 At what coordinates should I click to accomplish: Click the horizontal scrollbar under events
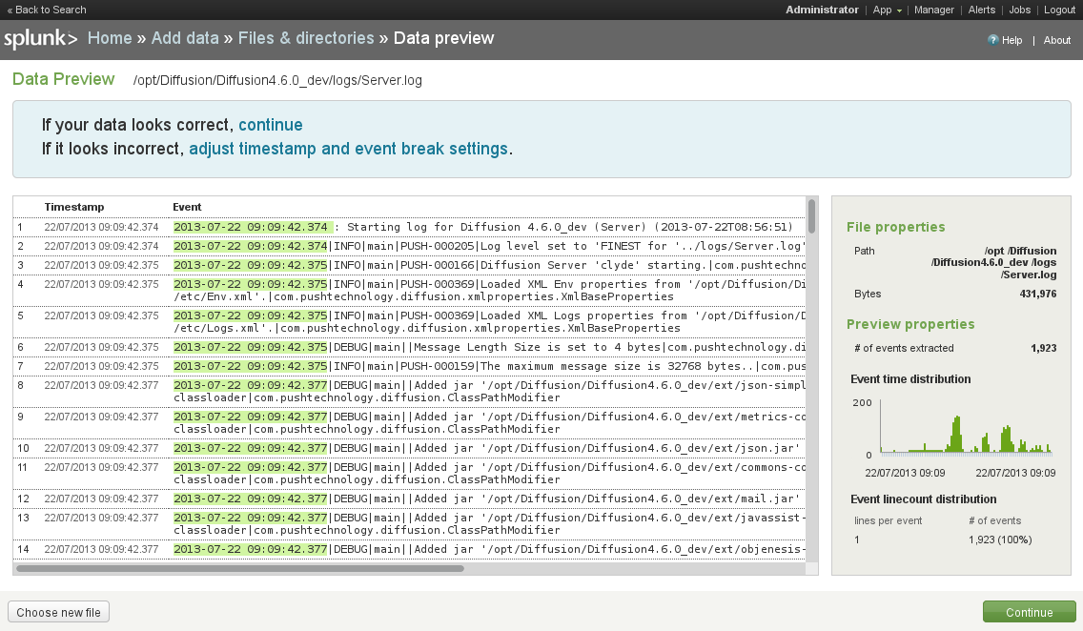(x=240, y=568)
